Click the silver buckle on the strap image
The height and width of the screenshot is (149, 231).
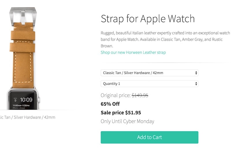pos(23,16)
